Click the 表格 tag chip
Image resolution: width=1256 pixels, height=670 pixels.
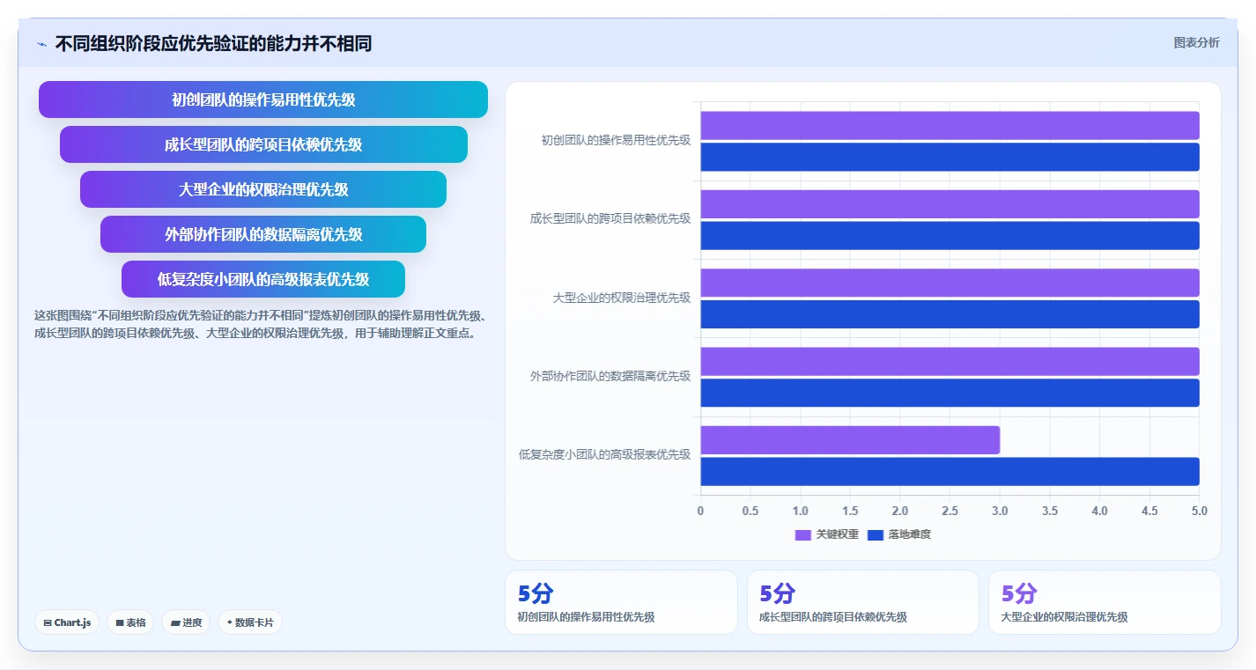130,622
